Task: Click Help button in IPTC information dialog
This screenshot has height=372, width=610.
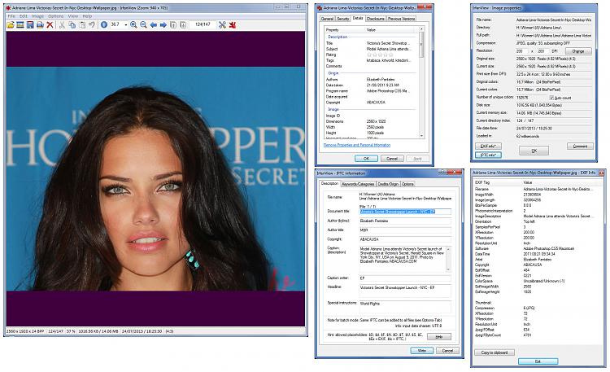Action: click(439, 336)
